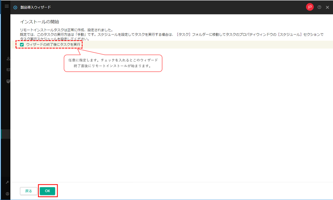Screen dimensions: 333x200
Task: Open the hamburger navigation menu
Action: point(6,6)
